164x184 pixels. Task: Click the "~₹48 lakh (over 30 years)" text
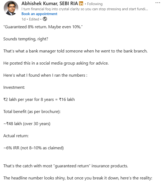point(27,124)
